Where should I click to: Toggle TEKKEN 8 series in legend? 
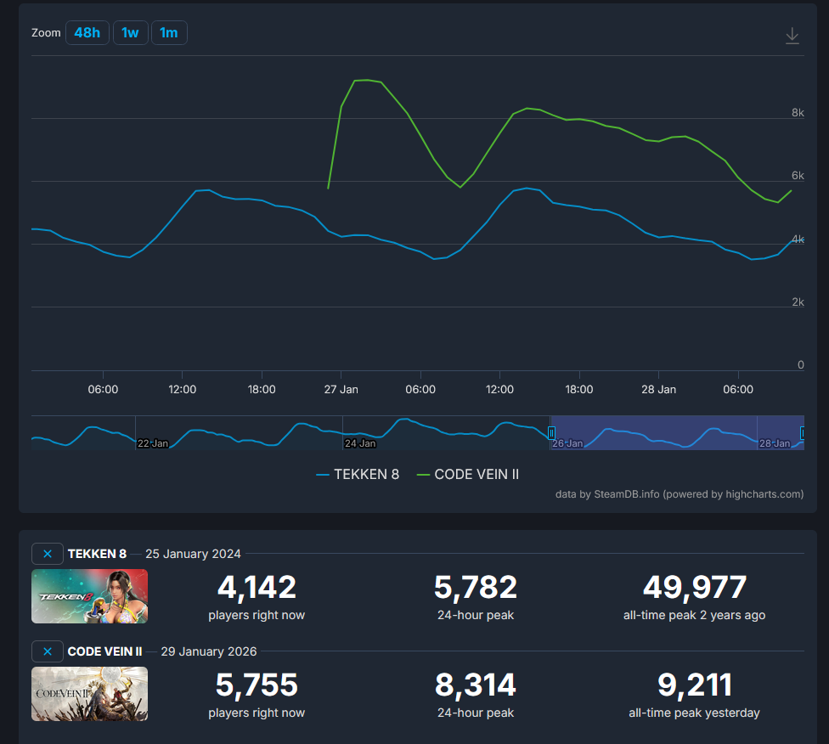point(358,474)
